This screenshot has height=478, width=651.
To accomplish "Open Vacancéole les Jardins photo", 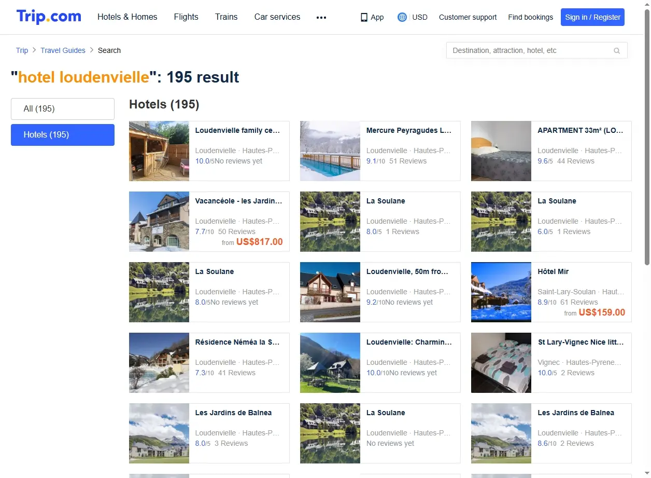I will coord(159,222).
